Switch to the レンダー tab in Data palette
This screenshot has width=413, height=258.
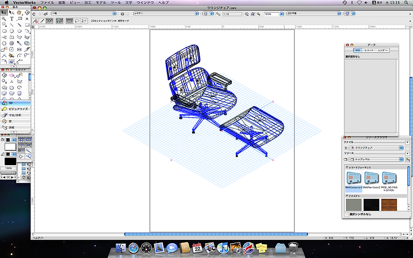pyautogui.click(x=383, y=50)
